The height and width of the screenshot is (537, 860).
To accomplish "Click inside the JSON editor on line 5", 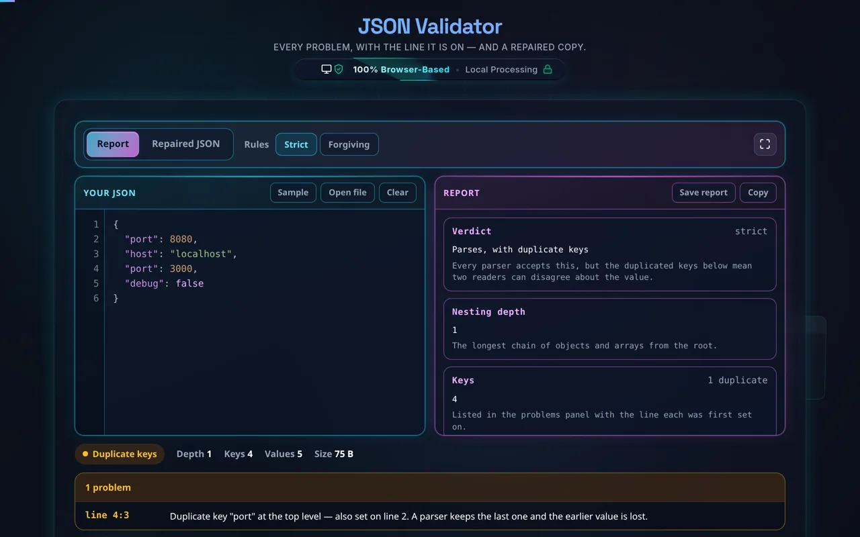I will click(x=265, y=283).
